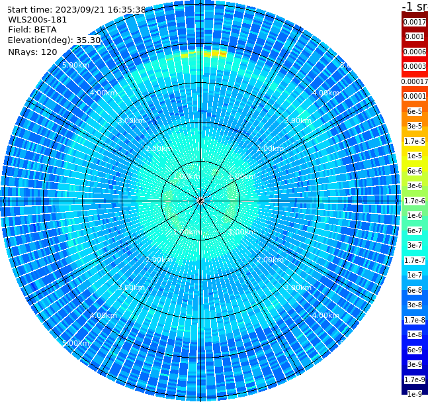This screenshot has height=402, width=428.
Task: Click the "6e-6" colorbar label
Action: coord(415,171)
